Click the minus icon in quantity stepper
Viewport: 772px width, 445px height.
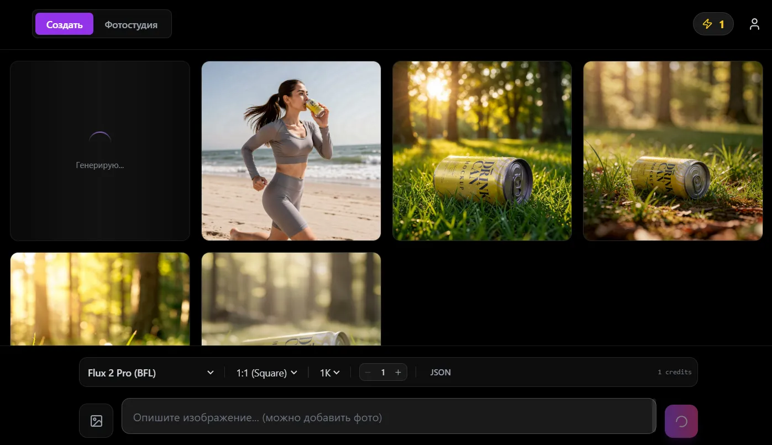tap(368, 373)
